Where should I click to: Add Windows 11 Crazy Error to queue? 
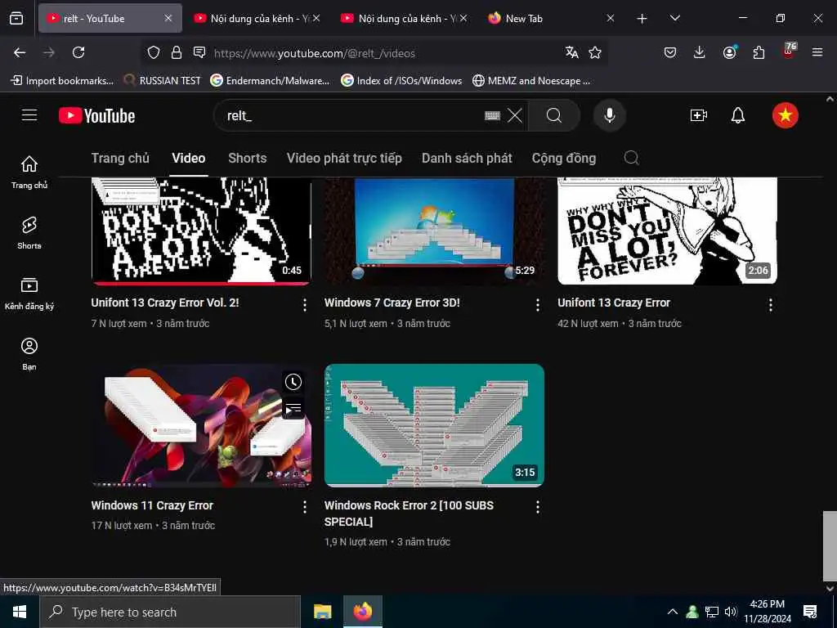coord(293,409)
